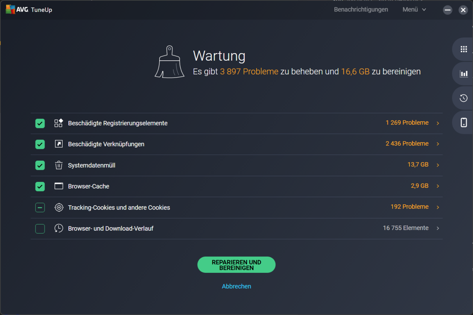Uncheck the Beschädigte Verknüpfungen checkbox
The image size is (473, 315).
(x=40, y=144)
